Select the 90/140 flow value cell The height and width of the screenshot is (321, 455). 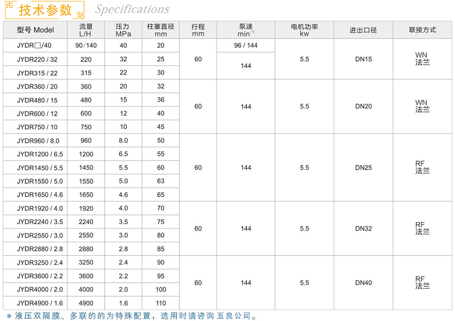(x=86, y=45)
